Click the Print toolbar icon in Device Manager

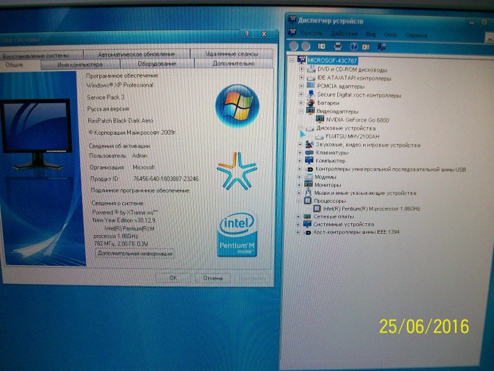(x=338, y=46)
